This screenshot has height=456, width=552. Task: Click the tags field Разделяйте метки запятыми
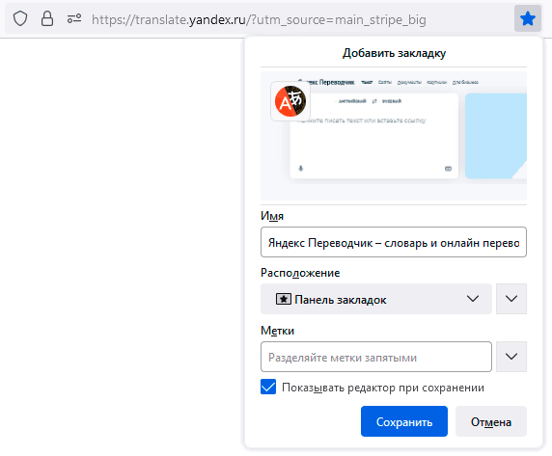tap(376, 357)
